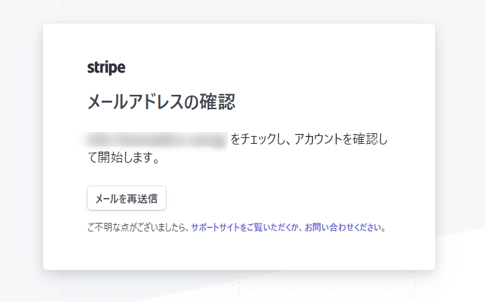Open the サポートサイトをご覧いただくか link
The height and width of the screenshot is (302, 486).
(x=245, y=227)
